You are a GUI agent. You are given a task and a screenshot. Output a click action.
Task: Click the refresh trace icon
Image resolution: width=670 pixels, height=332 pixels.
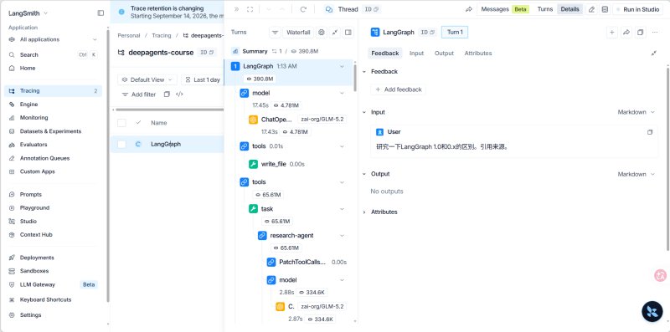click(303, 9)
